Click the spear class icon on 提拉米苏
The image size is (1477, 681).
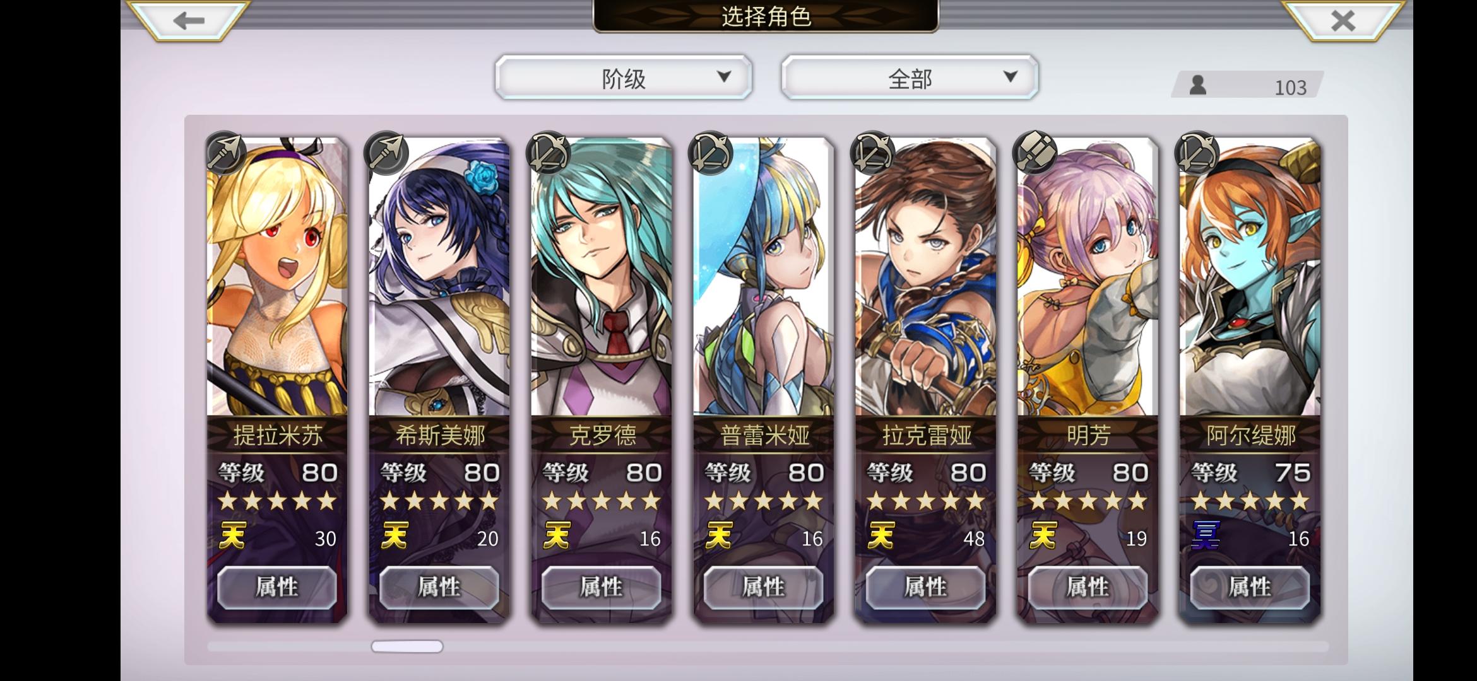pyautogui.click(x=225, y=153)
